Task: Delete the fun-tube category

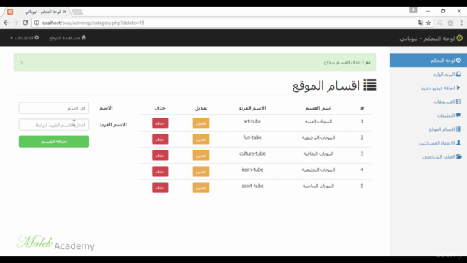Action: (160, 139)
